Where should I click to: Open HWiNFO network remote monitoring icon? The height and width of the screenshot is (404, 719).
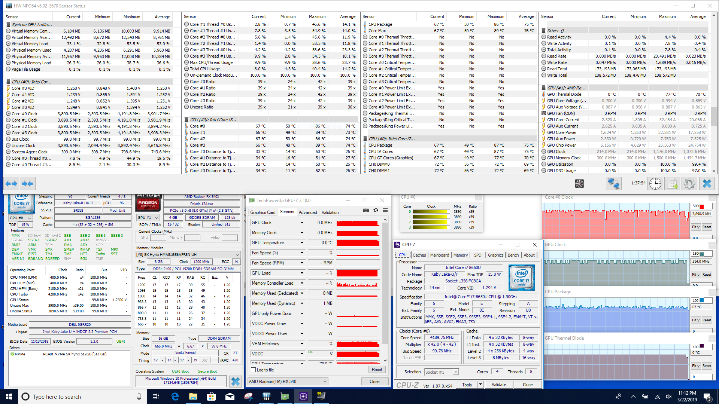coord(613,184)
